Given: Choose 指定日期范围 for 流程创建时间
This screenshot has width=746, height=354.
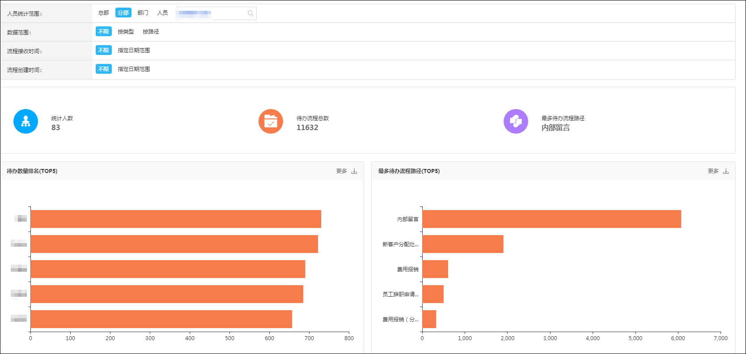Looking at the screenshot, I should [x=134, y=69].
